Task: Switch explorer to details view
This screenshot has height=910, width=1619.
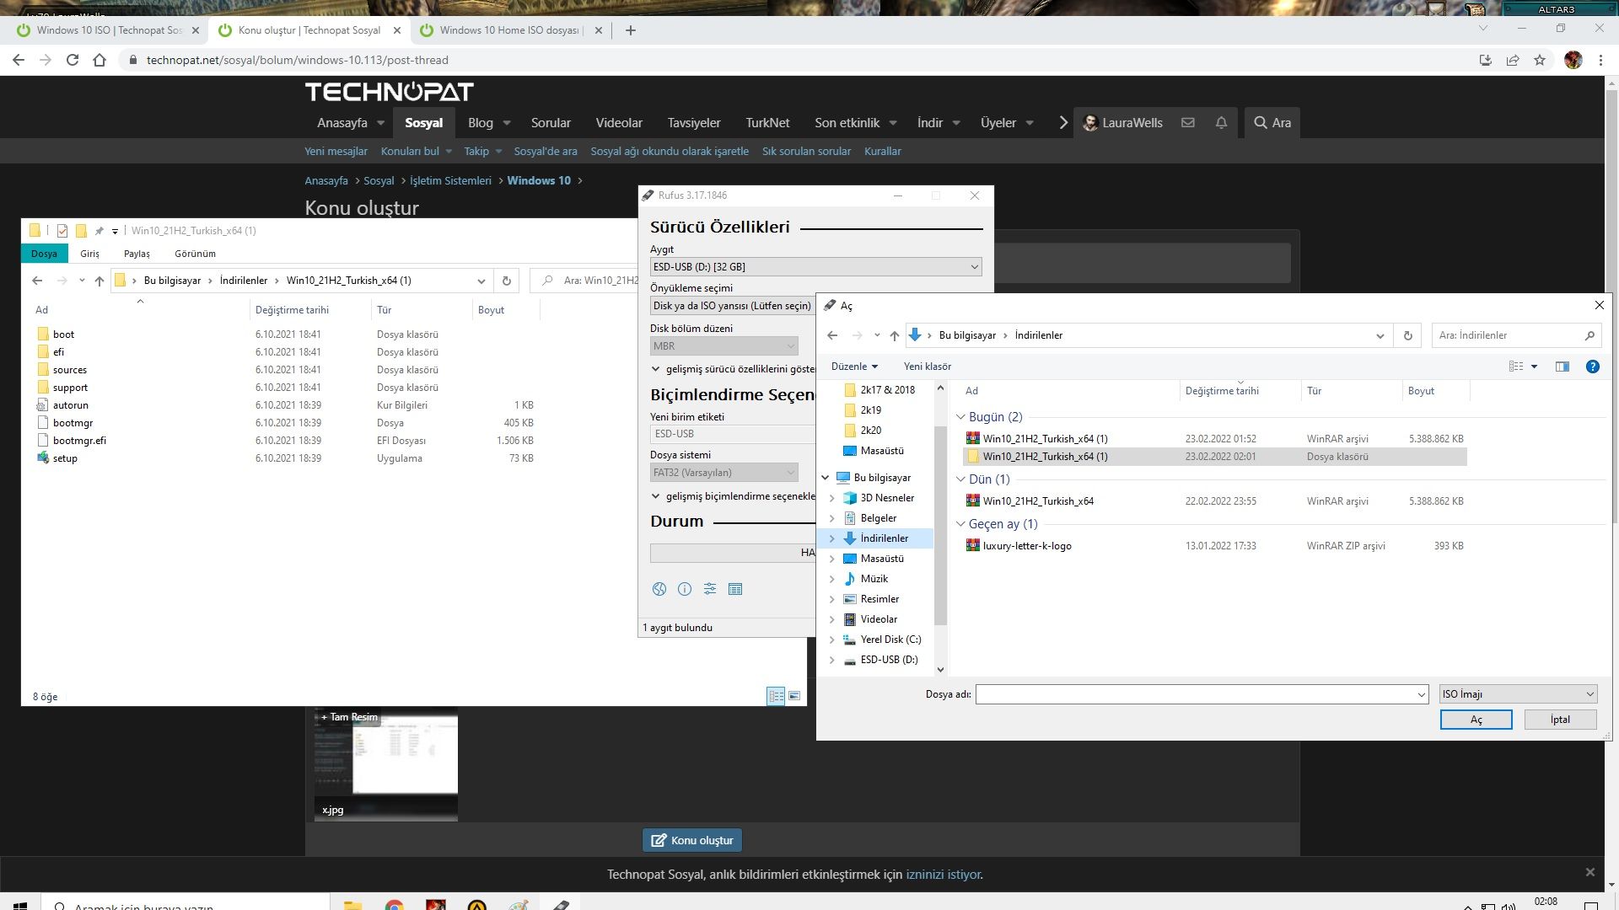Action: (775, 696)
